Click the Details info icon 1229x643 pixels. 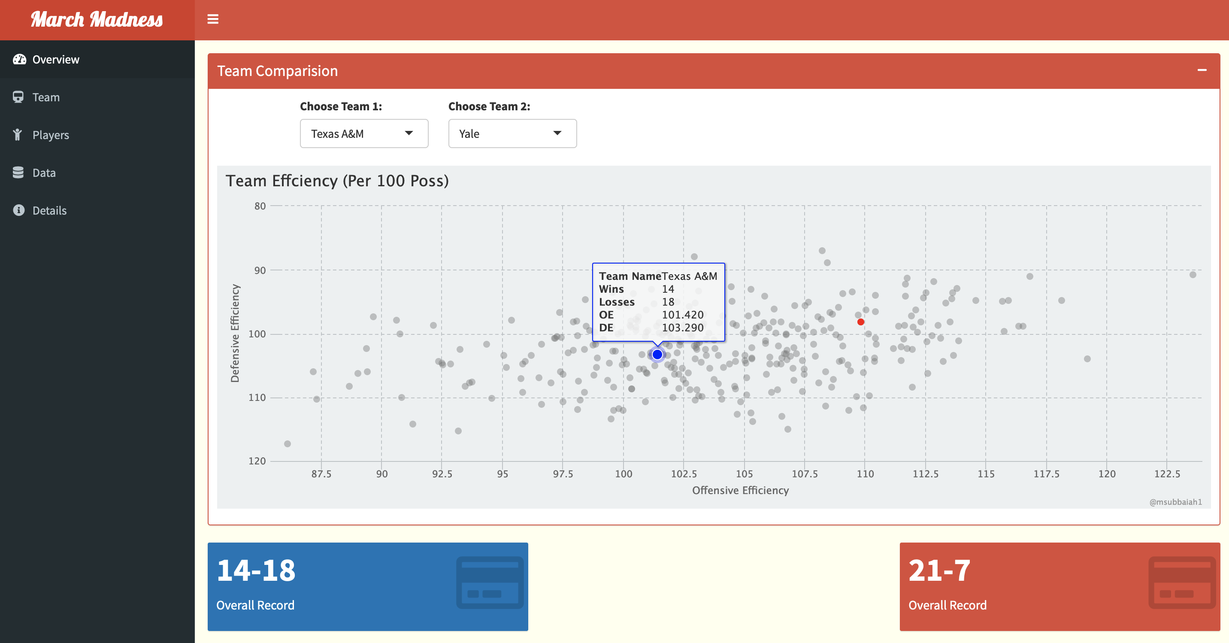click(x=18, y=210)
